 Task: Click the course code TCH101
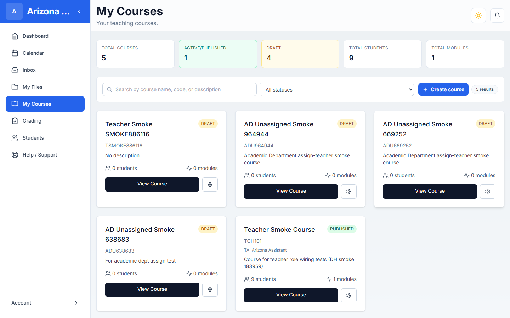[253, 241]
